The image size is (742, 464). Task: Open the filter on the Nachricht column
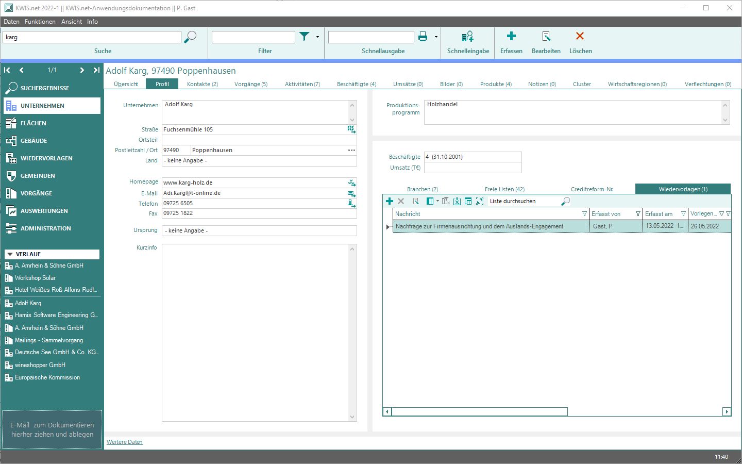pos(584,214)
